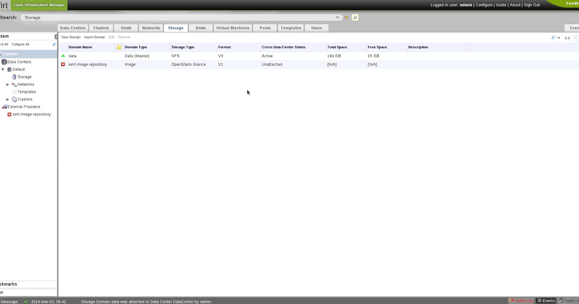Switch to the Clusters tab
Image resolution: width=579 pixels, height=304 pixels.
pos(101,28)
